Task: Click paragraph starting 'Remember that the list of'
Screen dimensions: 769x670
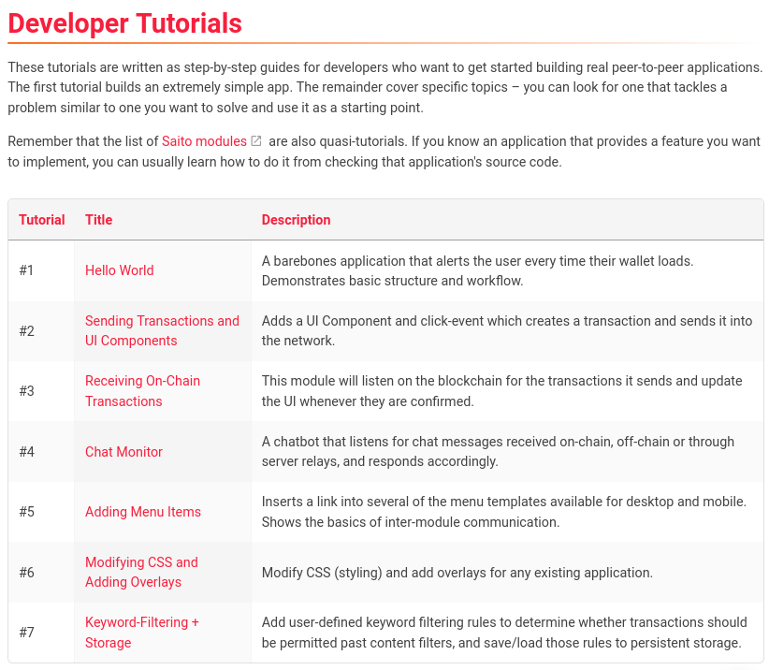Action: pos(384,152)
